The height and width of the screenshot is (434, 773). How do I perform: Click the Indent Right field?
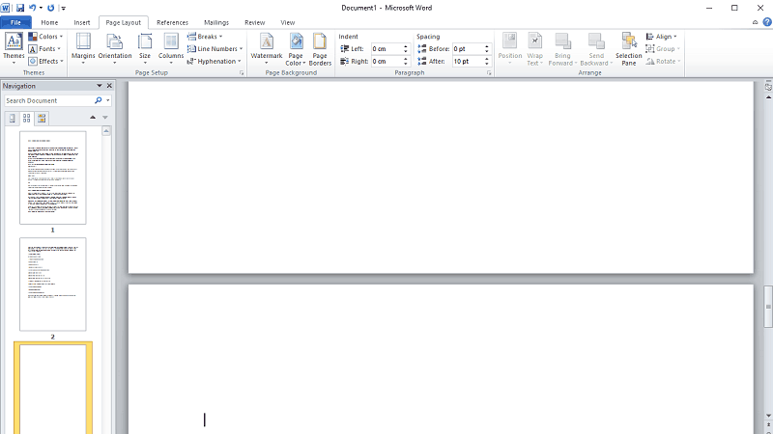386,61
